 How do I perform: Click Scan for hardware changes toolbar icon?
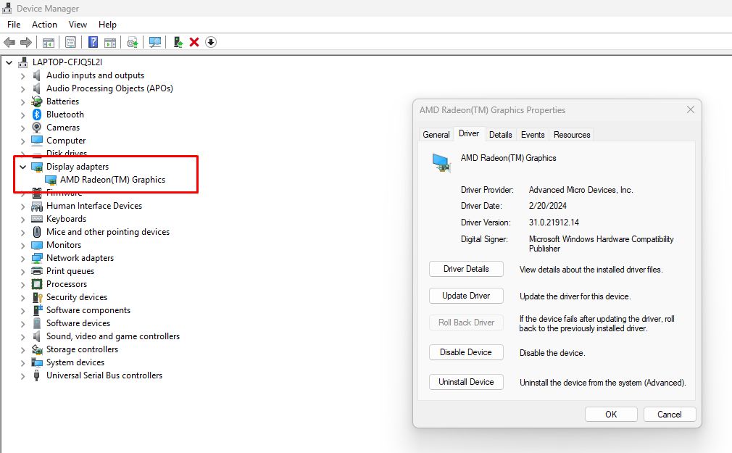click(155, 42)
